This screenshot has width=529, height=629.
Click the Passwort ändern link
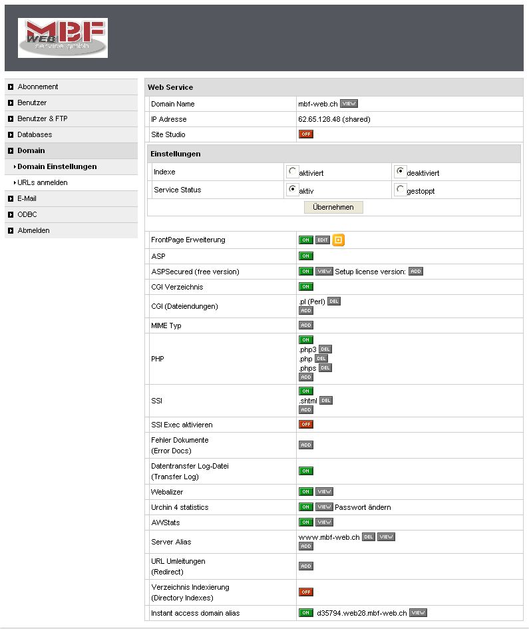point(363,507)
